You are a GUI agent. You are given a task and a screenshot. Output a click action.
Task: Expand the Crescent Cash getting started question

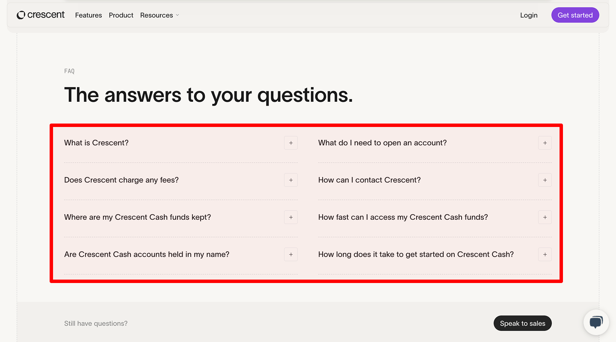[x=545, y=254]
